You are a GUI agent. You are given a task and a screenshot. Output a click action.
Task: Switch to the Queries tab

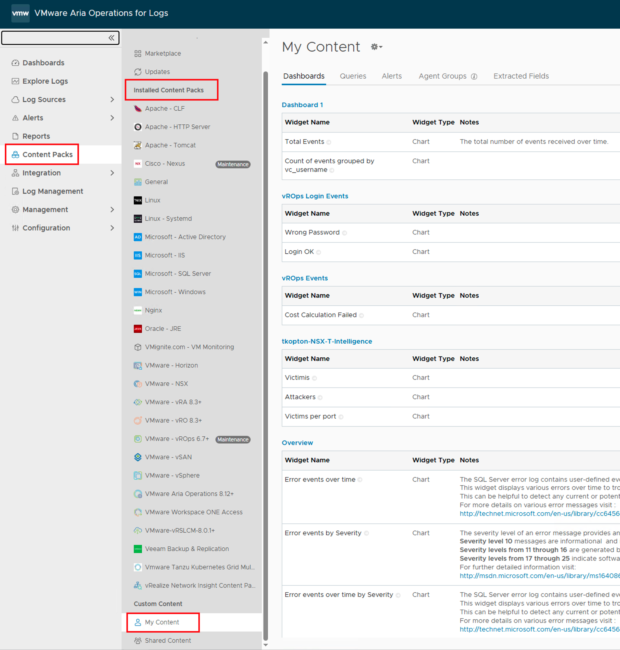point(353,76)
